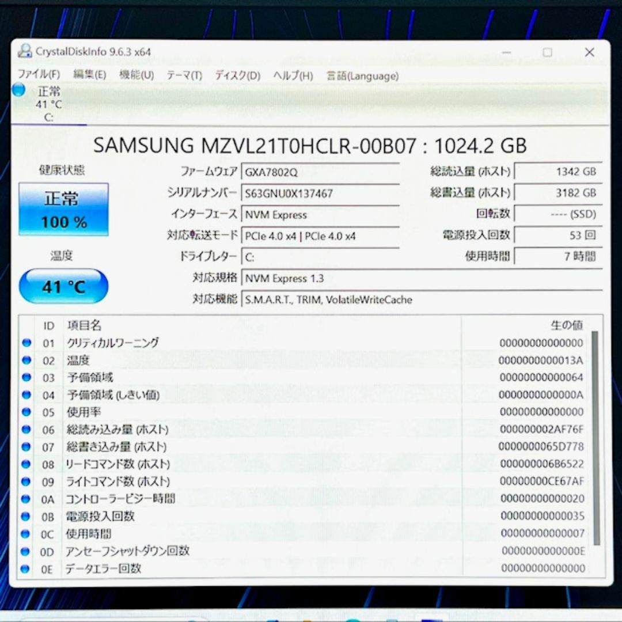Open the 言語(Language) menu
This screenshot has width=622, height=622.
click(x=363, y=76)
